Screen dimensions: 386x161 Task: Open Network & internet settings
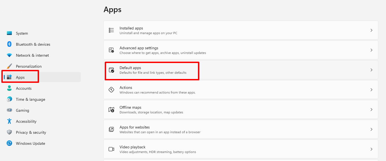click(32, 55)
